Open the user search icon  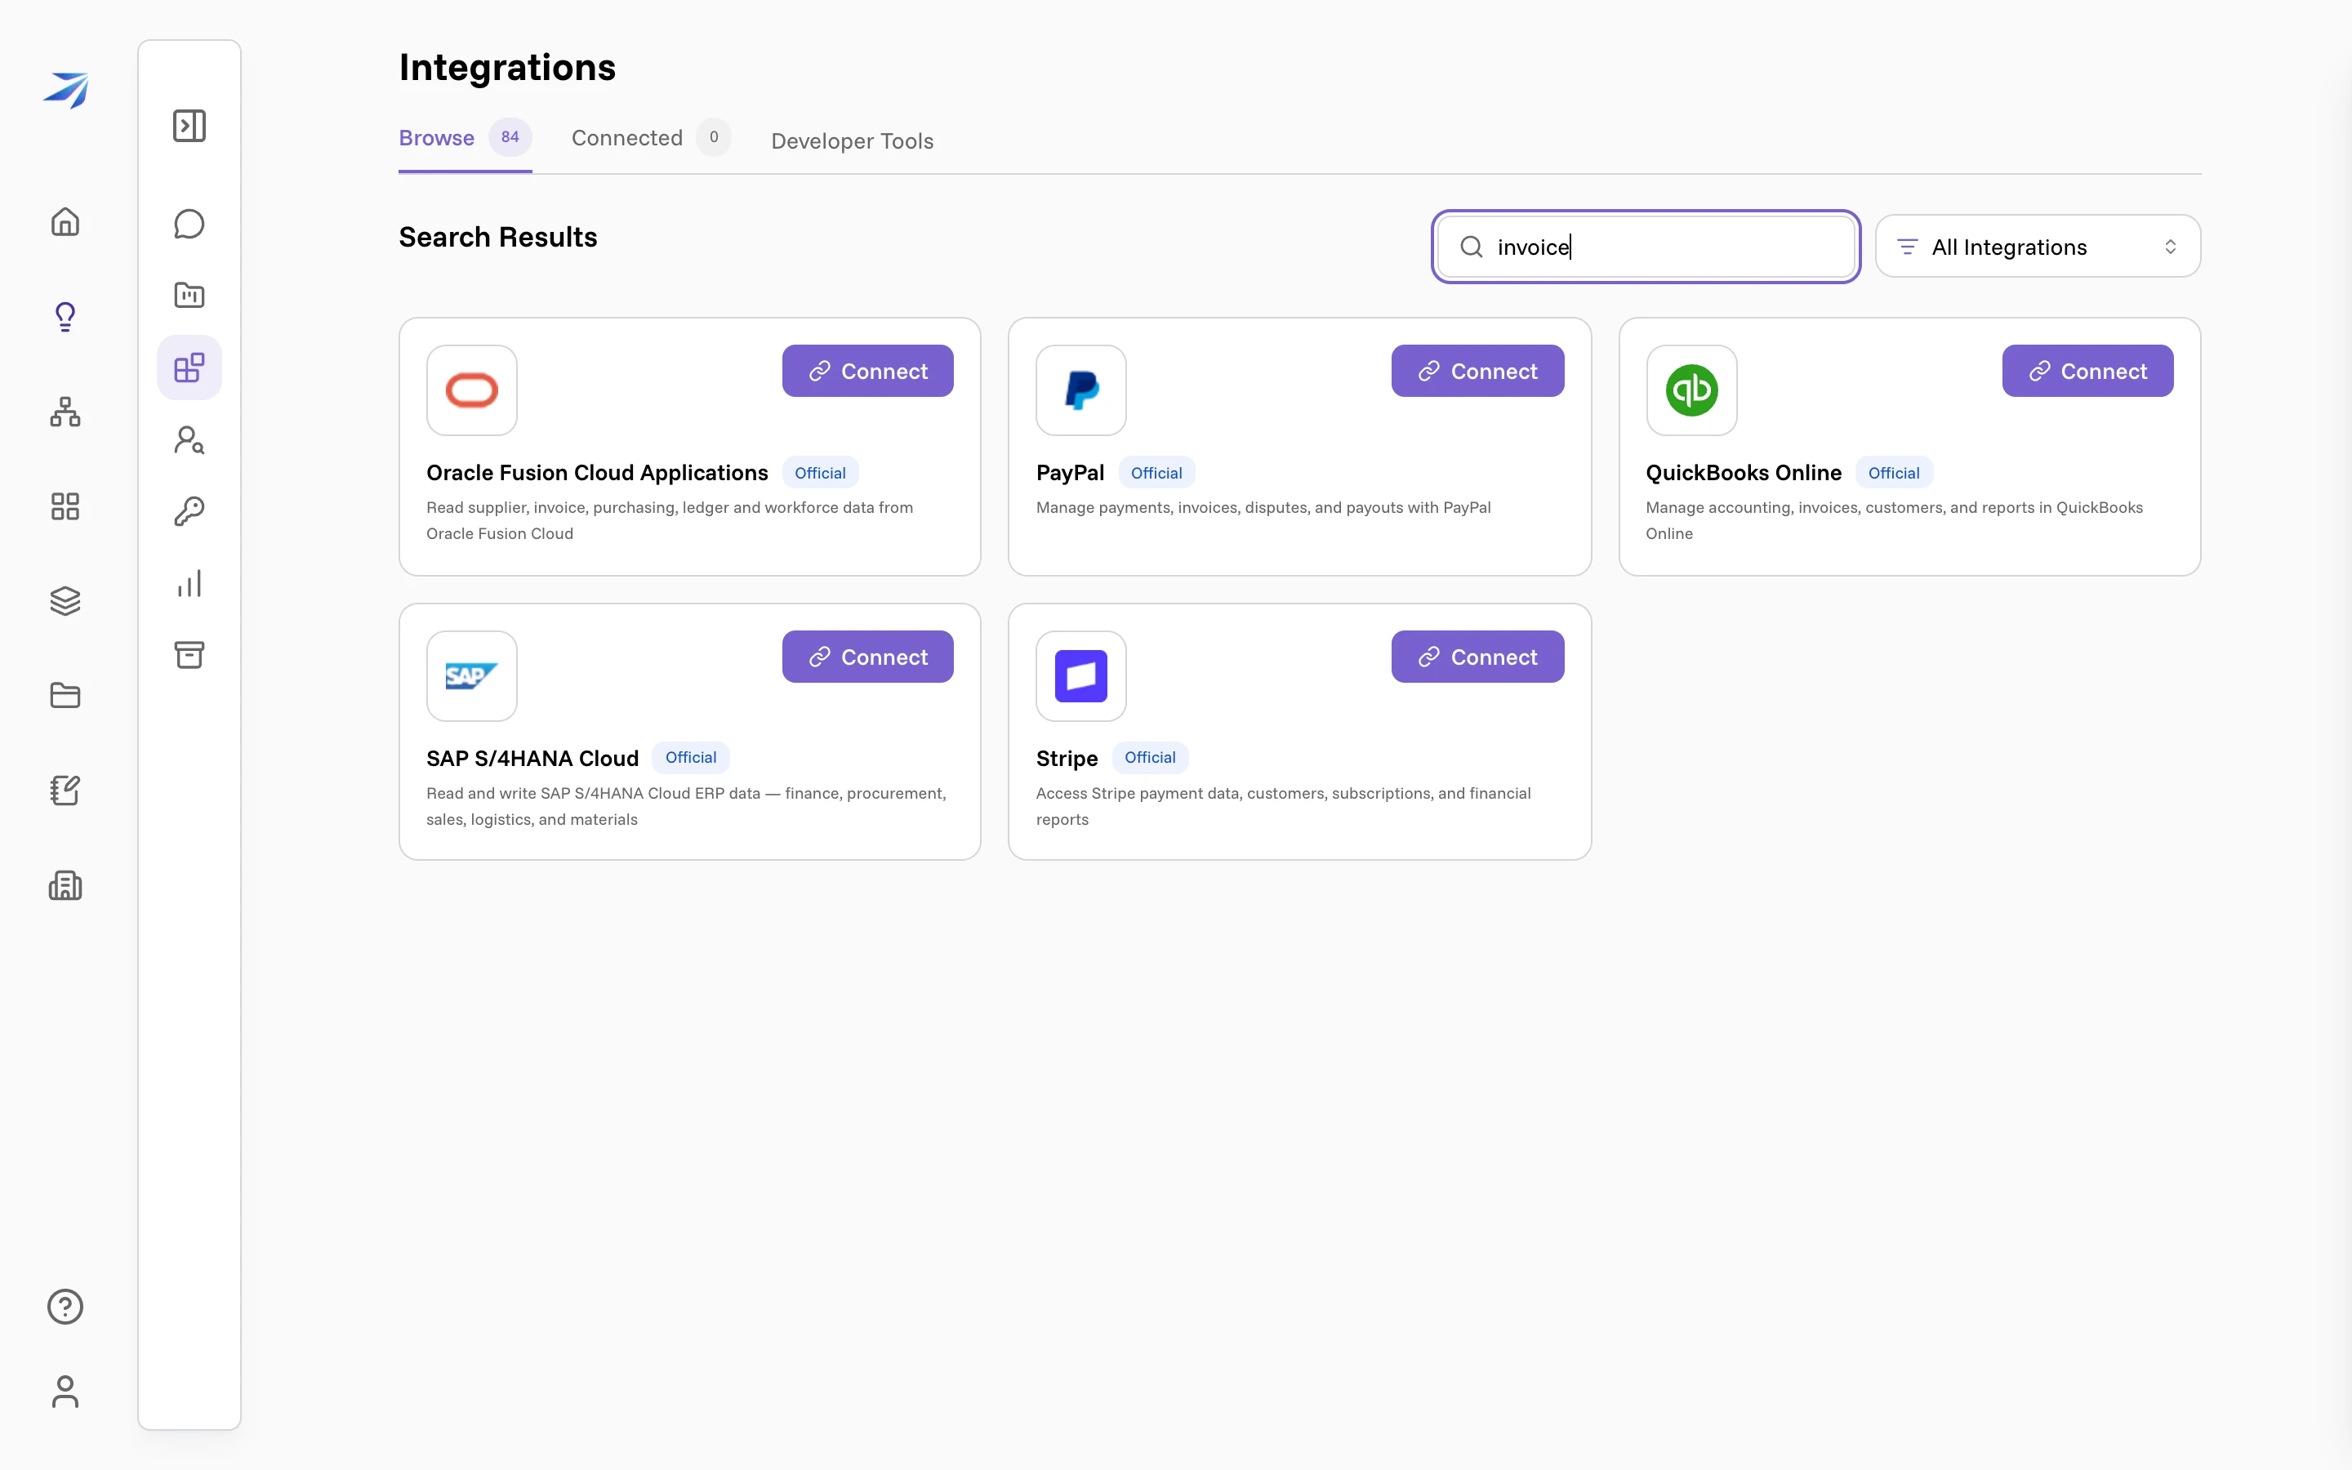[189, 440]
